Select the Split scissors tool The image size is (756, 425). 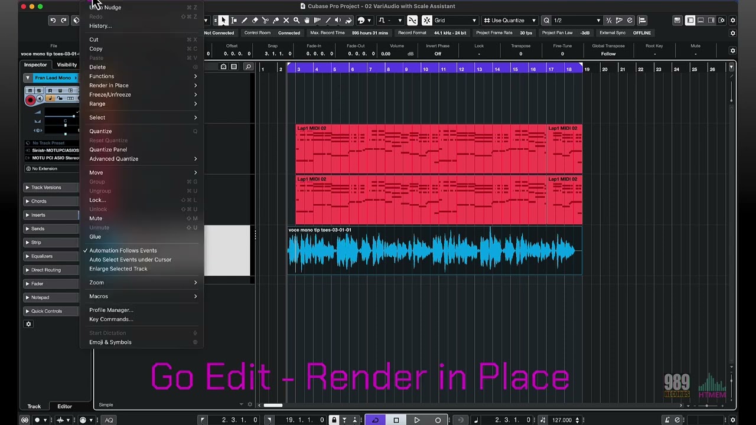265,20
